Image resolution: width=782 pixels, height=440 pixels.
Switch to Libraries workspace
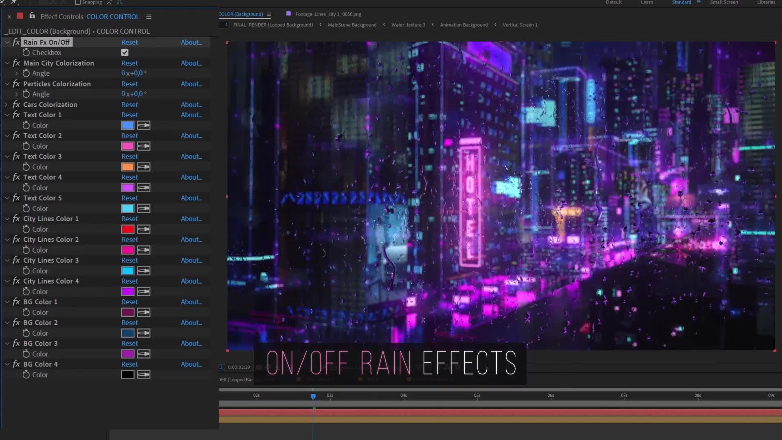click(766, 2)
